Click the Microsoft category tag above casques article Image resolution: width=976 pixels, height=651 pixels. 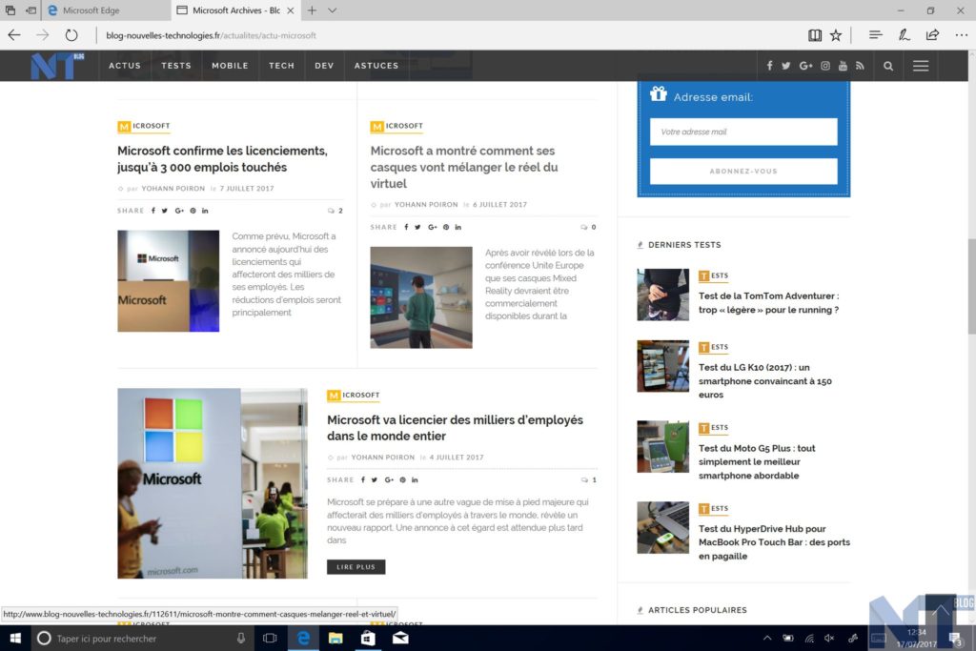pos(396,127)
